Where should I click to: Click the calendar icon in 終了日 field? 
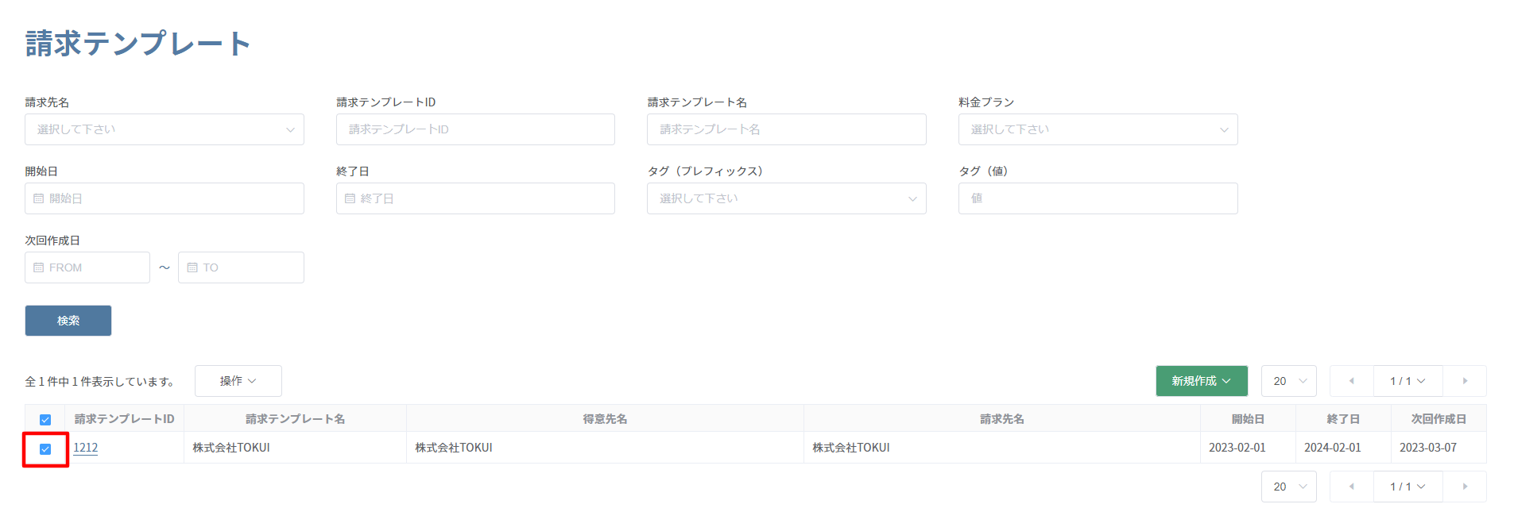(x=350, y=198)
